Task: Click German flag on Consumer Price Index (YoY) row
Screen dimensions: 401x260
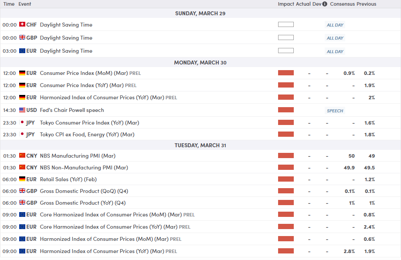Action: 22,85
